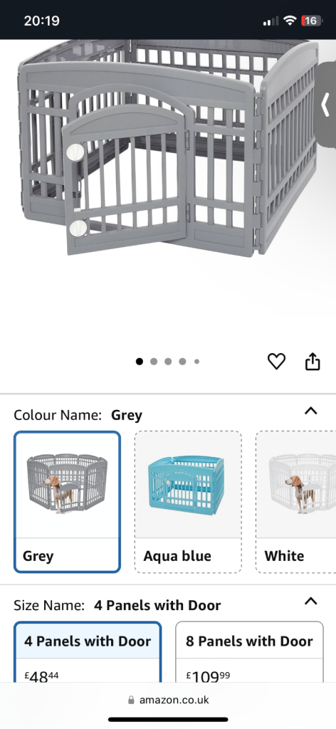The height and width of the screenshot is (729, 336).
Task: Jump to third image pagination dot
Action: [x=168, y=362]
